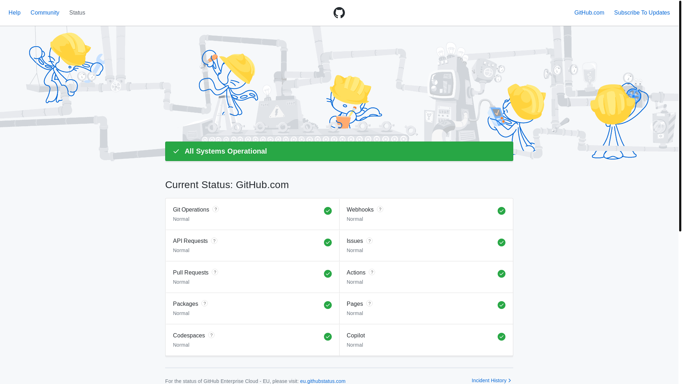Click the API Requests label
This screenshot has height=384, width=682.
click(x=190, y=241)
